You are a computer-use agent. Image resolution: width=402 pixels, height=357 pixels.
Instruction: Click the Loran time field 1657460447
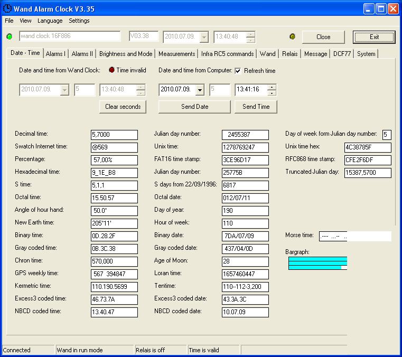pyautogui.click(x=245, y=274)
